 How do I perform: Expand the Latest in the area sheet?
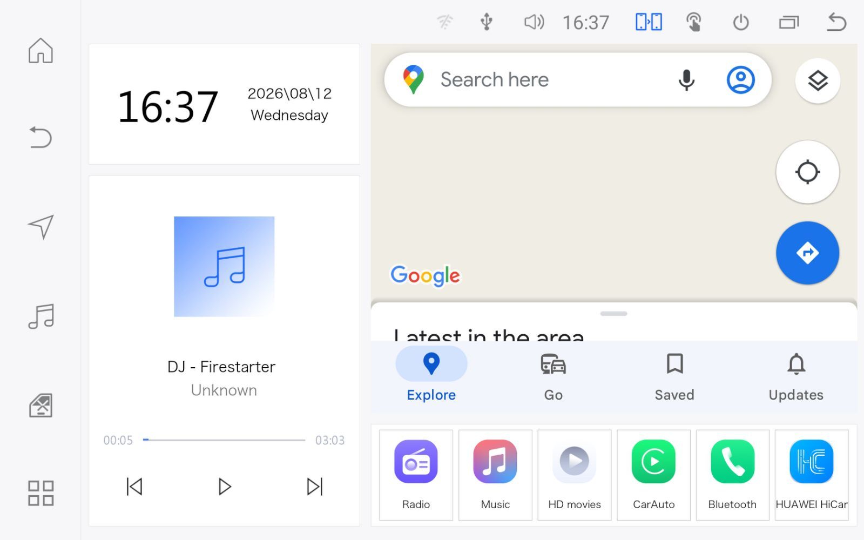tap(613, 314)
